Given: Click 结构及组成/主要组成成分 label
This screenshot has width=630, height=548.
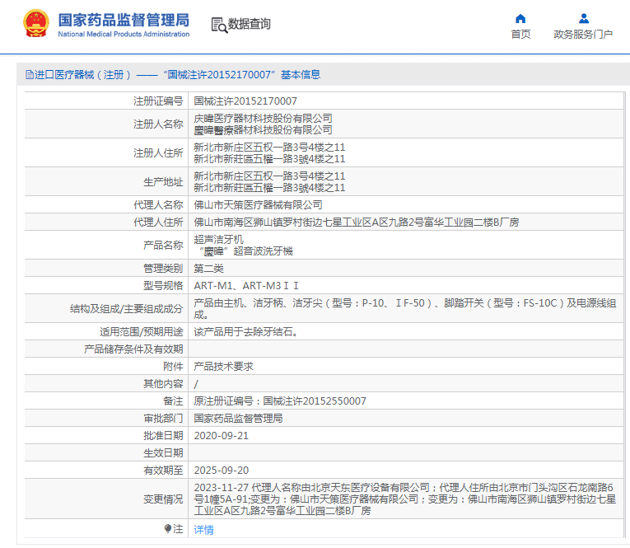Looking at the screenshot, I should (127, 309).
